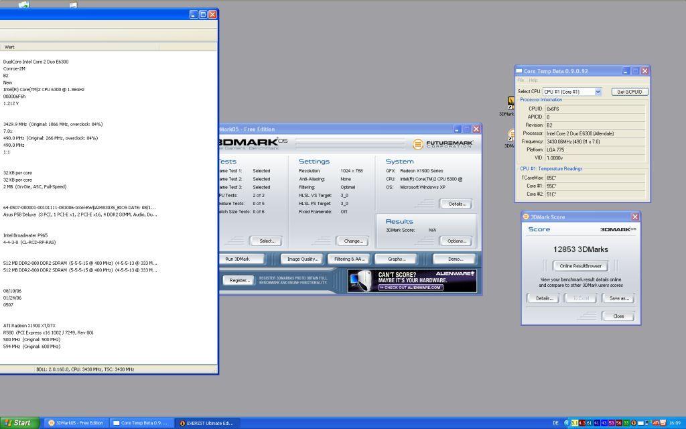Open the Select CPU dropdown in Core Temp

click(x=572, y=91)
